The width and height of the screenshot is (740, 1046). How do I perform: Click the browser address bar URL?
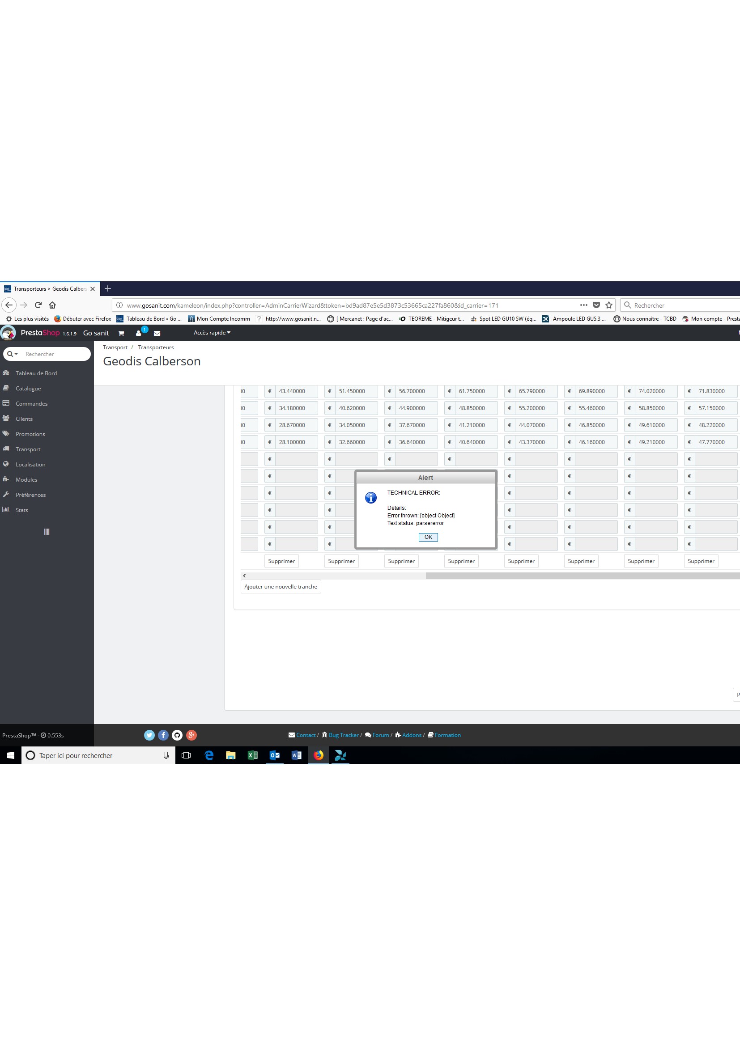click(313, 306)
